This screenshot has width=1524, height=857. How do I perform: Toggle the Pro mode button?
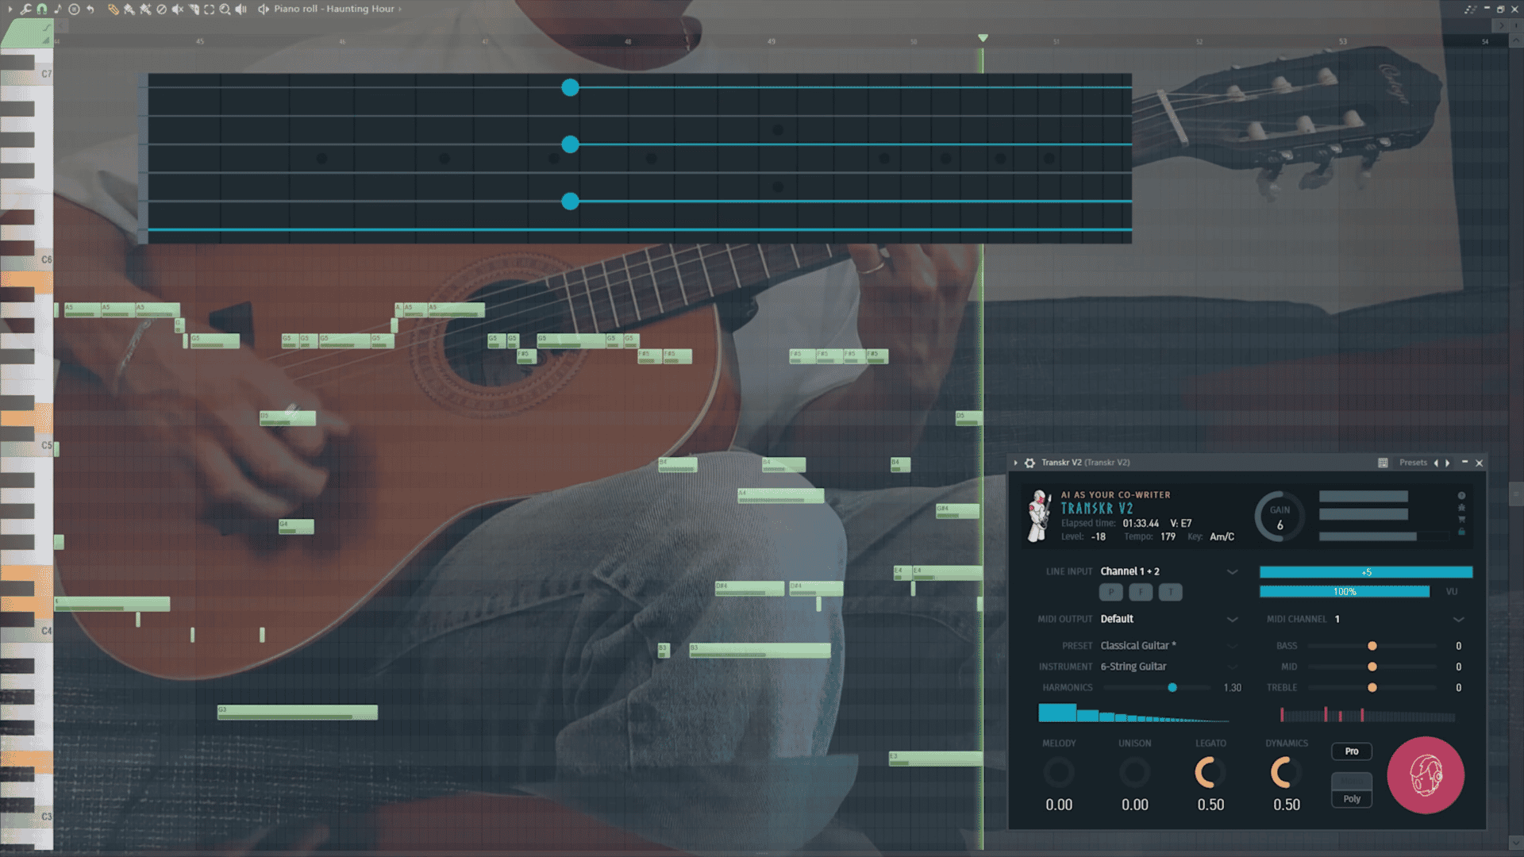(1351, 751)
